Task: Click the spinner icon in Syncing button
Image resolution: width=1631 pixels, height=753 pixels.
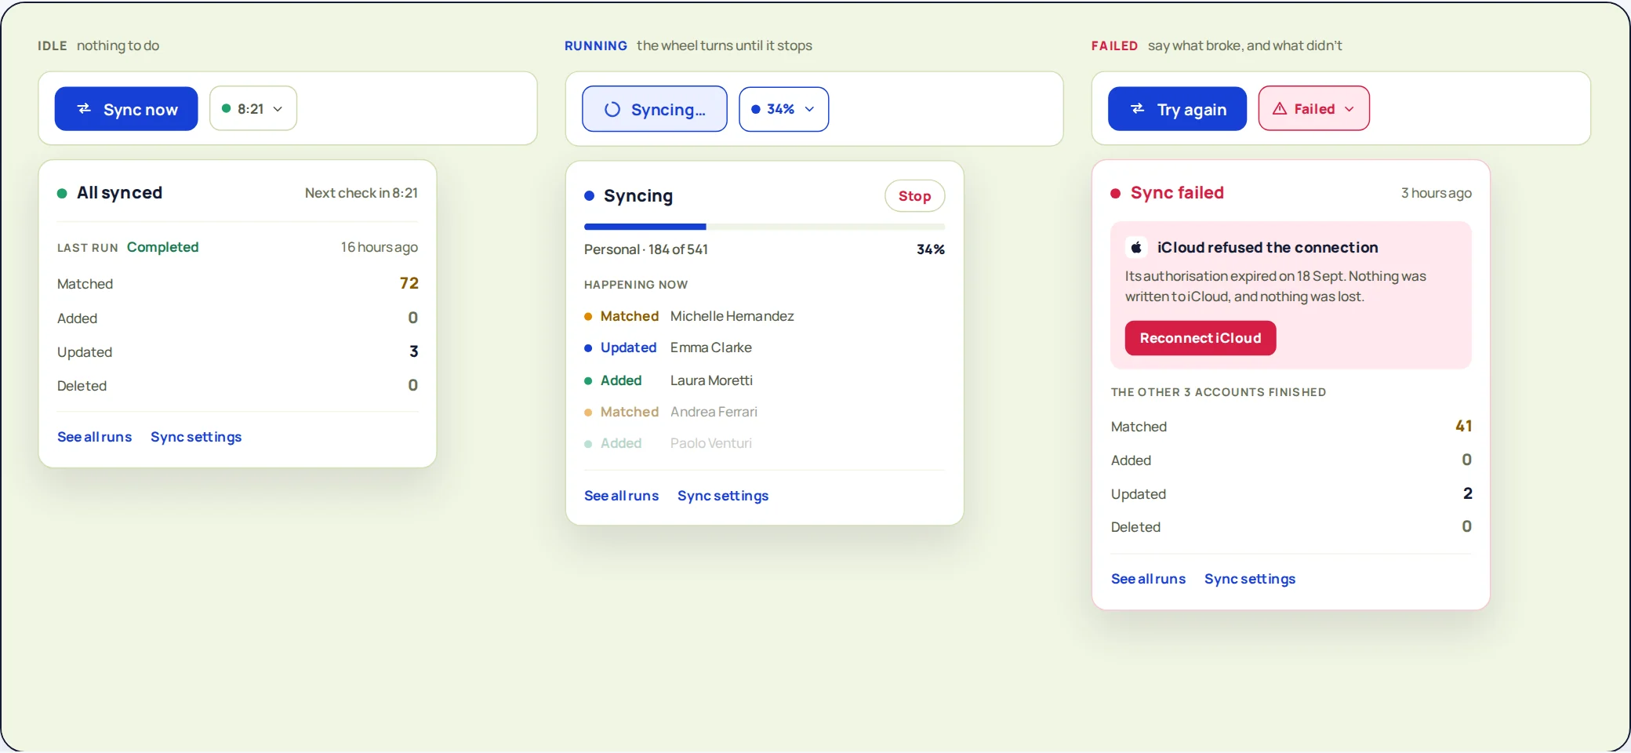Action: tap(612, 110)
